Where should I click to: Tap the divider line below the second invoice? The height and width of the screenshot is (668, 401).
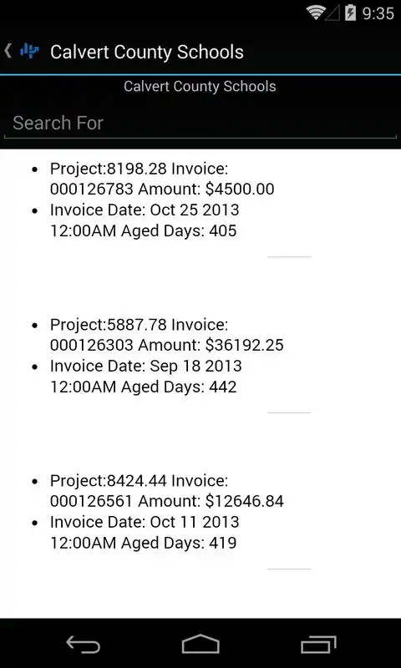point(289,412)
